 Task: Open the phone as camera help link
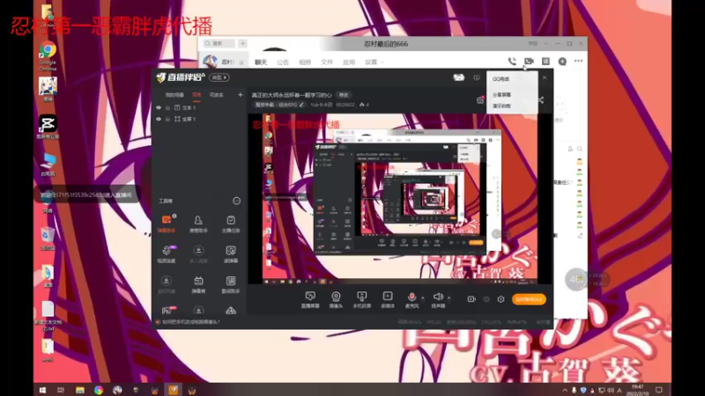[x=191, y=322]
